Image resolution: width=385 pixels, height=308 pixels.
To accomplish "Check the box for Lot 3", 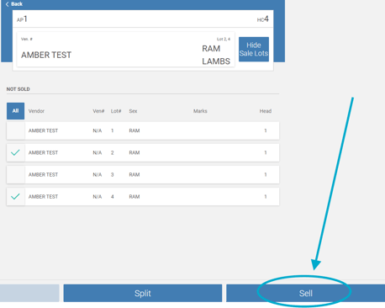I will [x=16, y=174].
